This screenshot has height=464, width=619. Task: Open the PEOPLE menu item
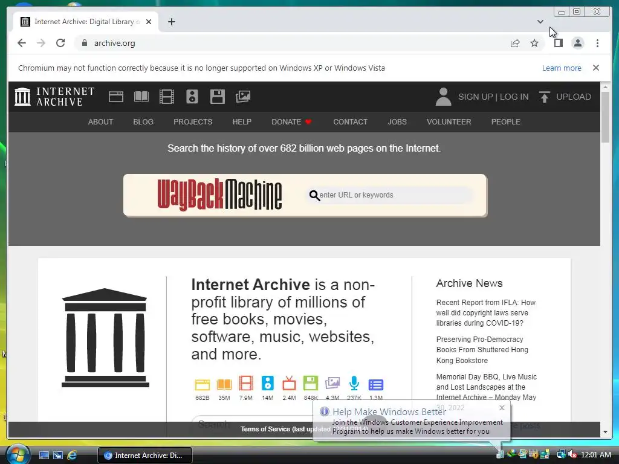[505, 122]
